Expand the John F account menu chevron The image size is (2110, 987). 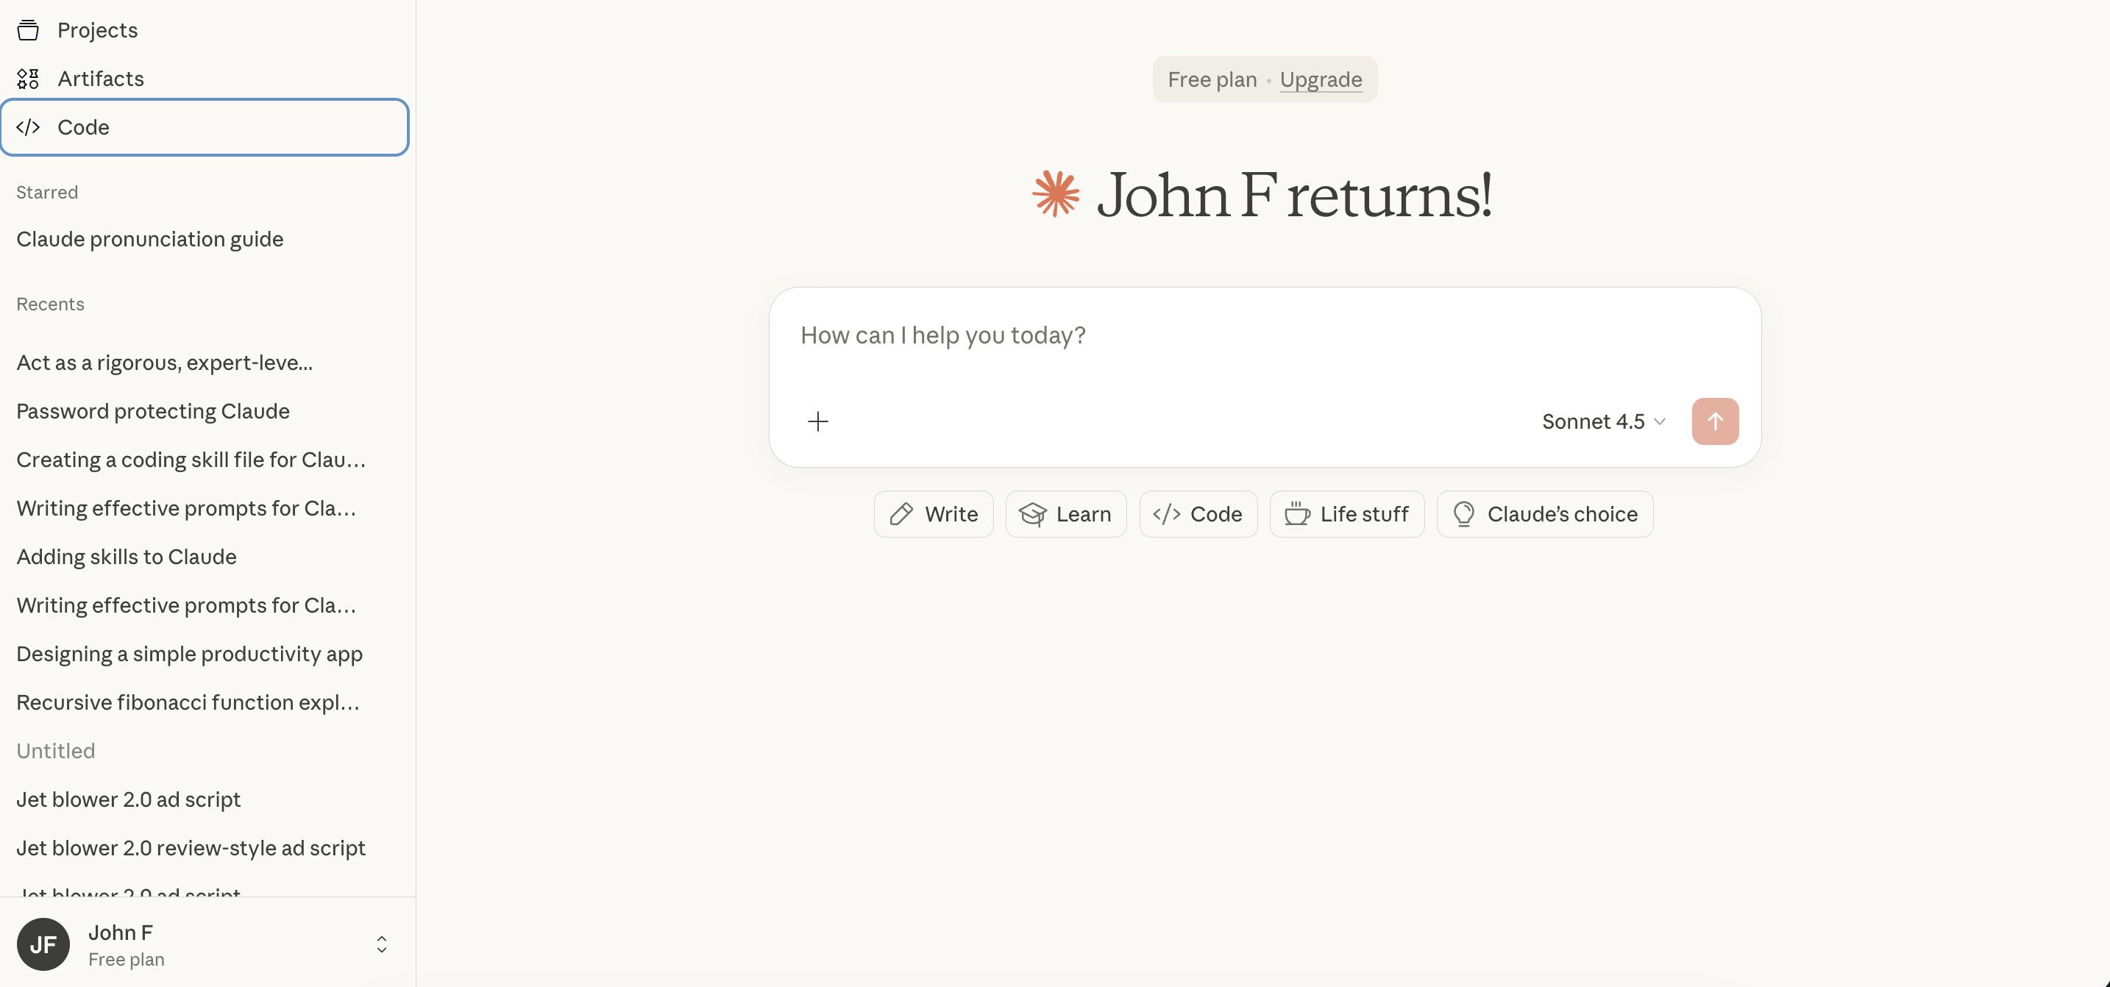pos(381,944)
